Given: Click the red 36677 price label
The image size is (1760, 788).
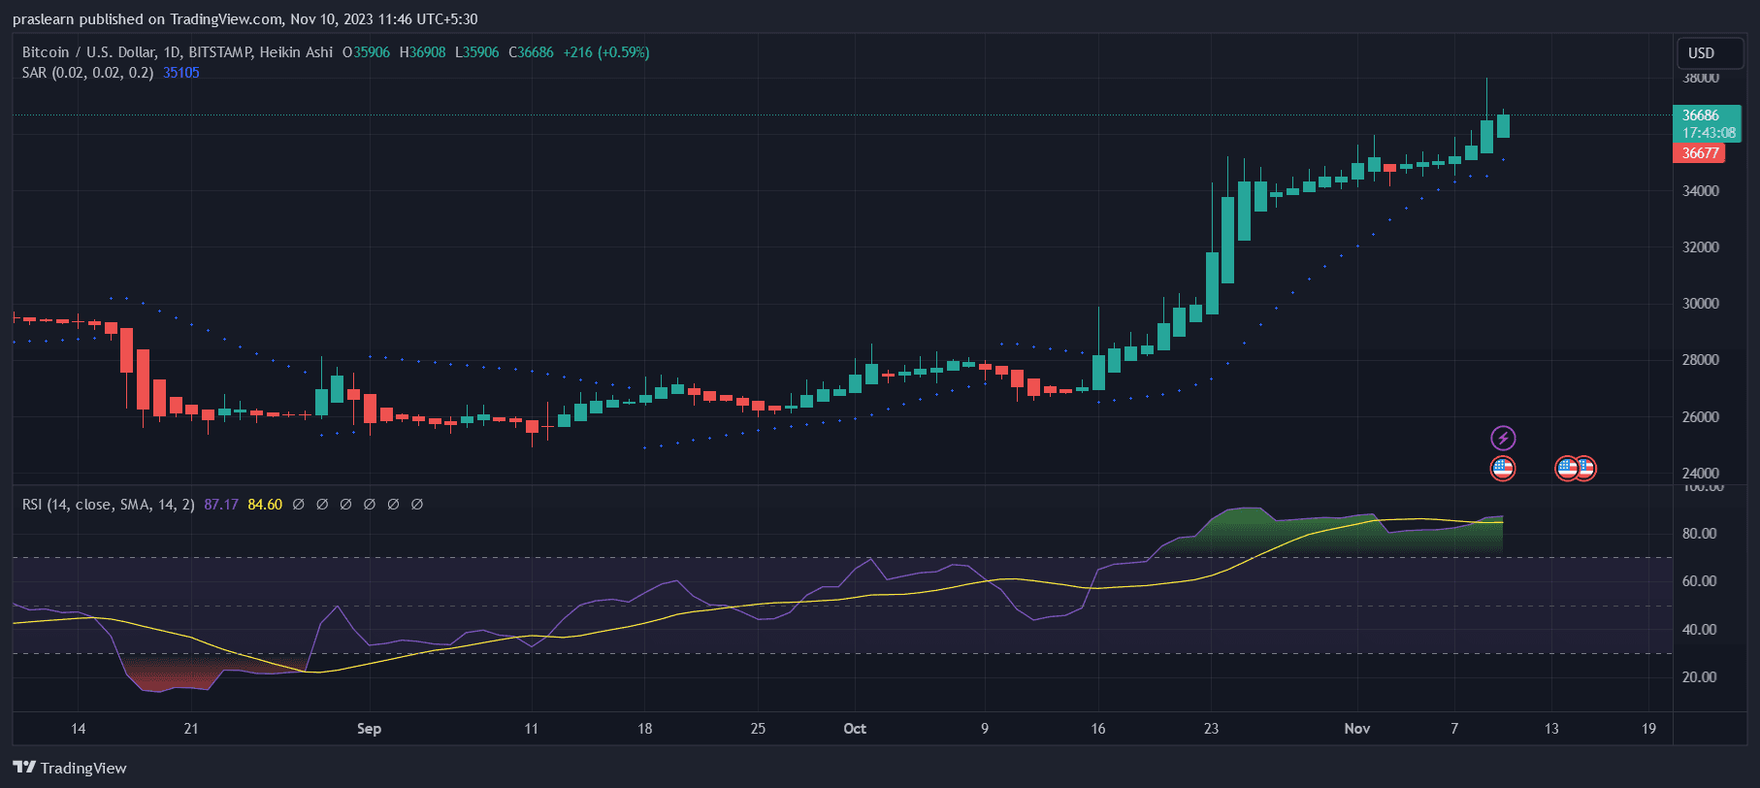Looking at the screenshot, I should [1700, 153].
